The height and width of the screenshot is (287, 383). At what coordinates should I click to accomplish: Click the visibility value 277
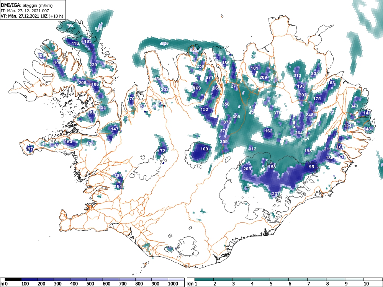[x=234, y=86]
